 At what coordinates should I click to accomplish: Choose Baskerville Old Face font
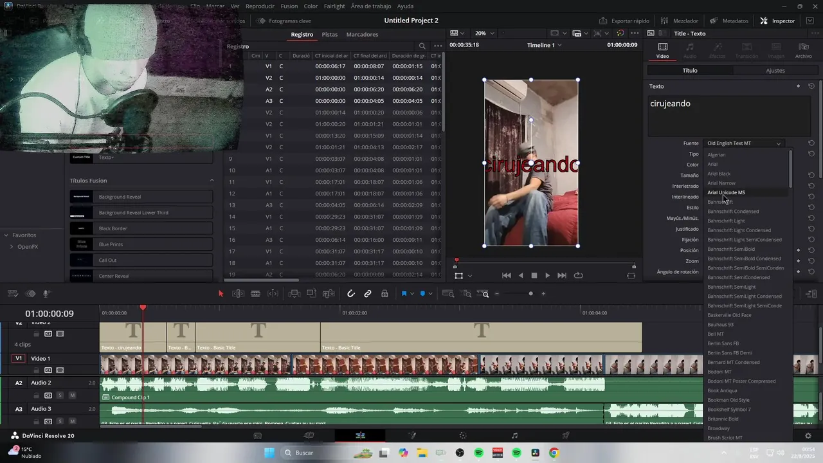coord(729,315)
